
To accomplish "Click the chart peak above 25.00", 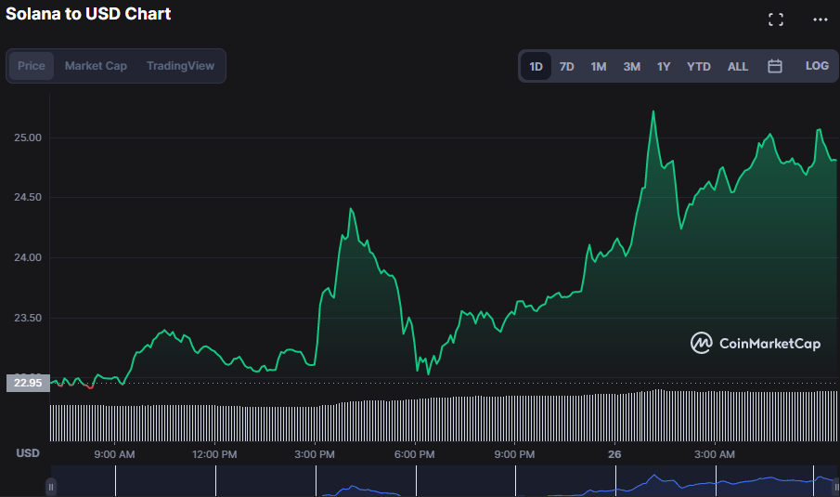I will (653, 111).
